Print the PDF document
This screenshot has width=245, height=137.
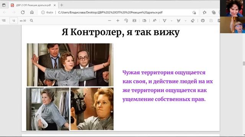[x=203, y=21]
